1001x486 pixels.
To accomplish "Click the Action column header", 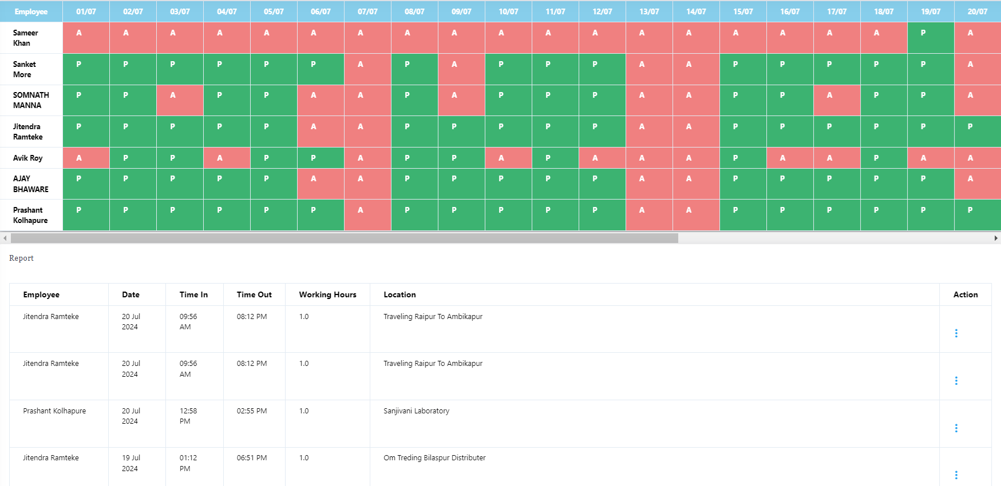I will coord(966,294).
